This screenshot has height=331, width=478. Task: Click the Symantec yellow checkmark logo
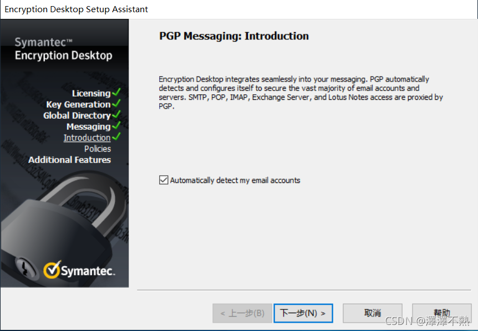click(x=52, y=269)
